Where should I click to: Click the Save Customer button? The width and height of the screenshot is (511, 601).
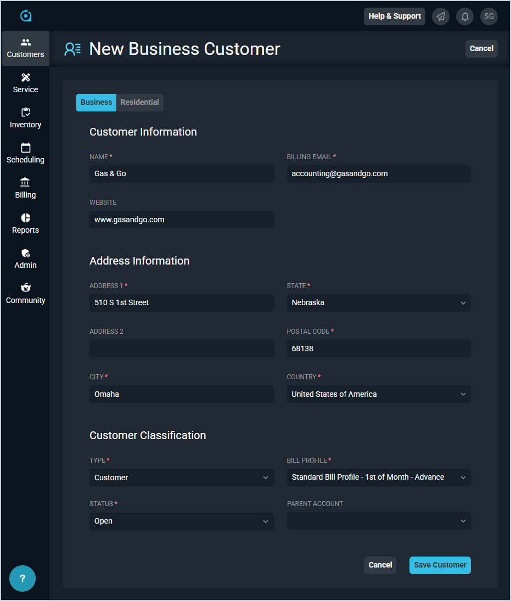pyautogui.click(x=440, y=565)
